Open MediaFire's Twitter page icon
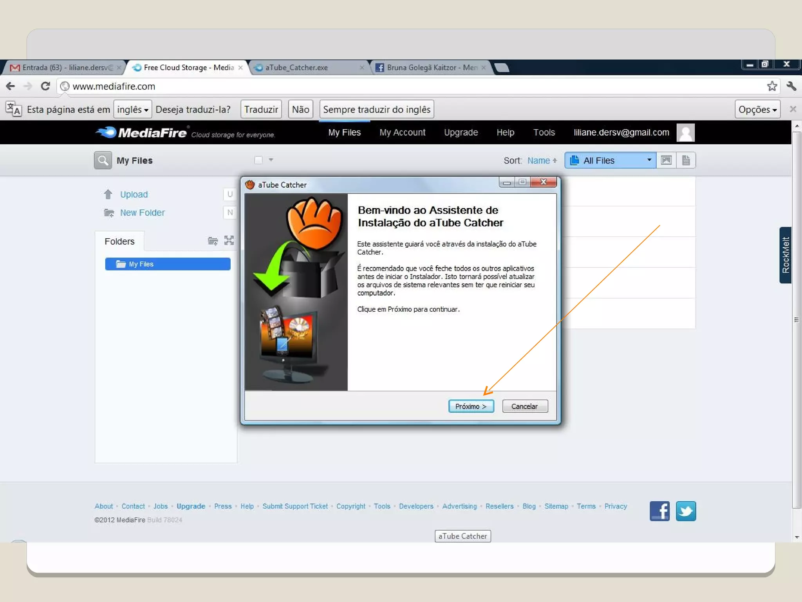Viewport: 802px width, 602px height. [x=686, y=511]
